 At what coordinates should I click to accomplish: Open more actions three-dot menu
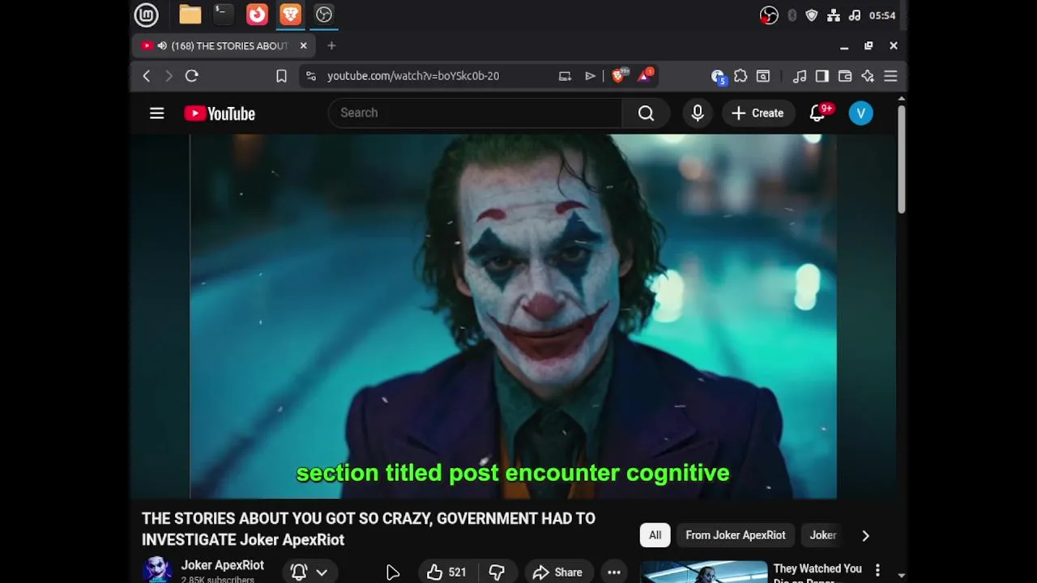[x=614, y=572]
